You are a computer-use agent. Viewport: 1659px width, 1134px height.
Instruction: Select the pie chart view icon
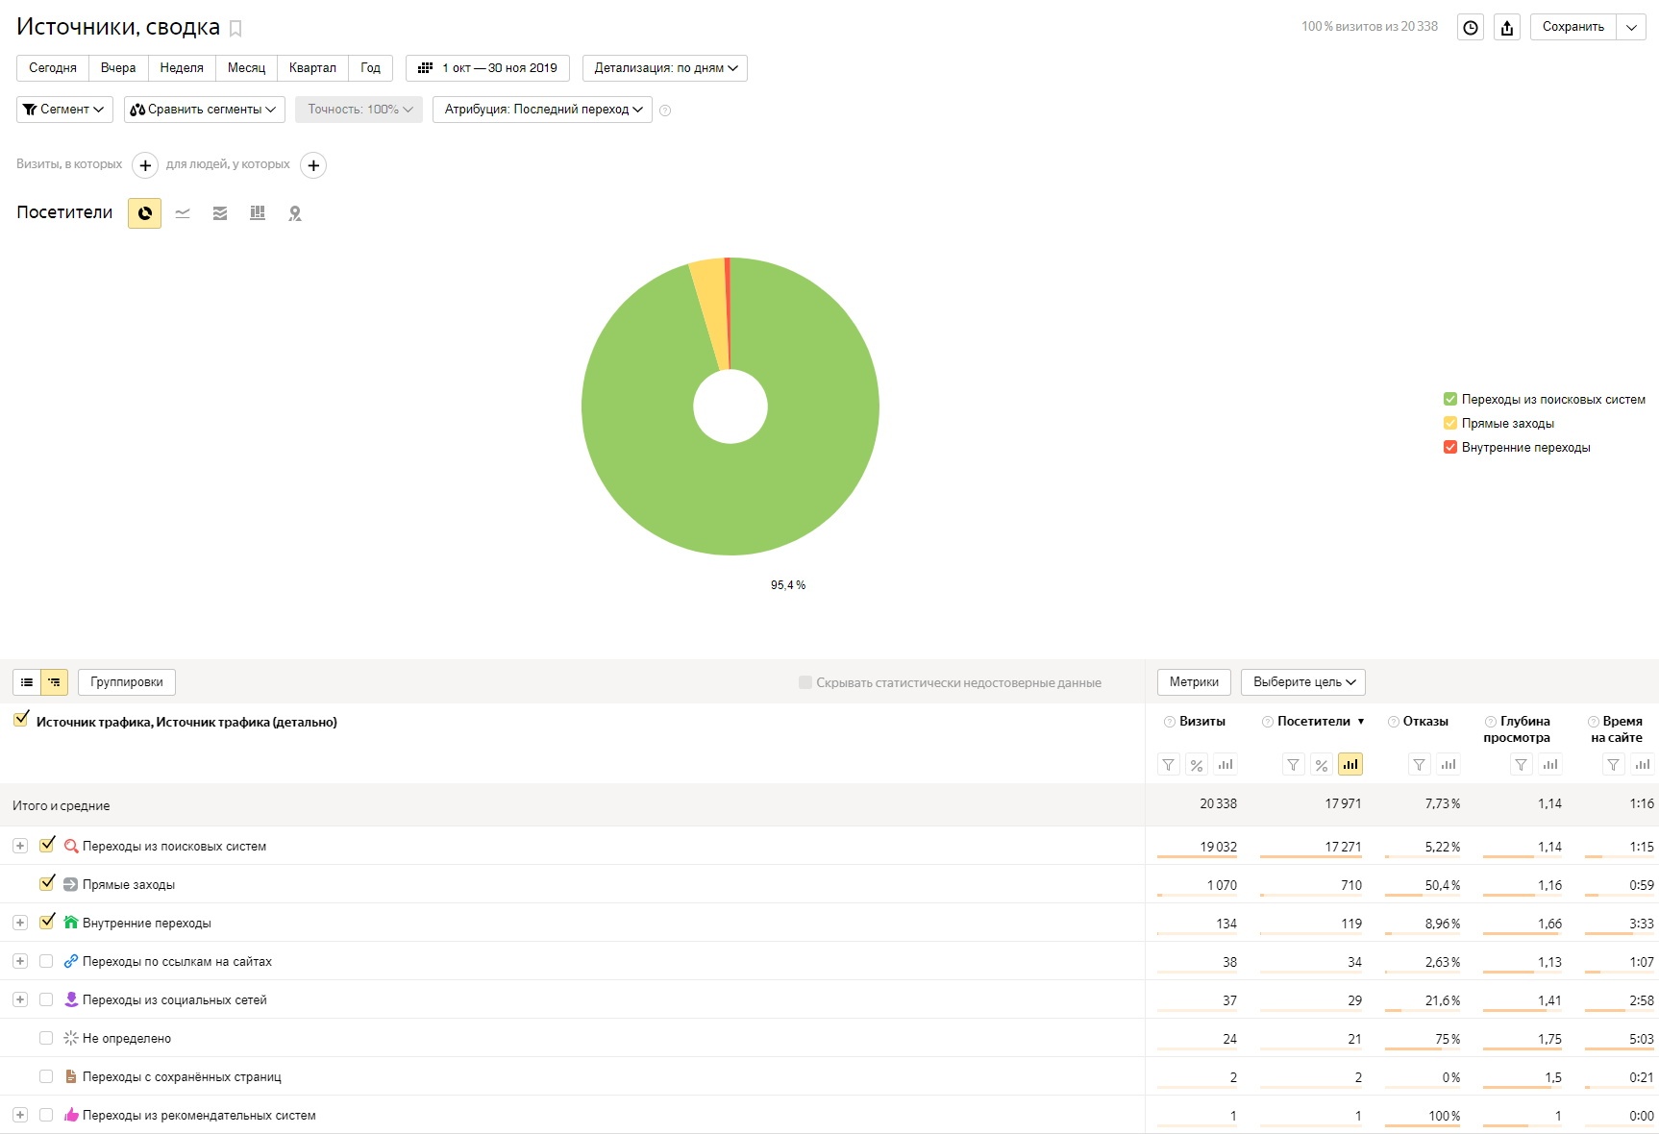pos(144,213)
